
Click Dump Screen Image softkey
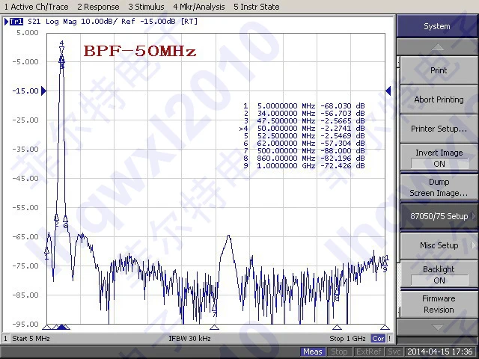point(439,188)
